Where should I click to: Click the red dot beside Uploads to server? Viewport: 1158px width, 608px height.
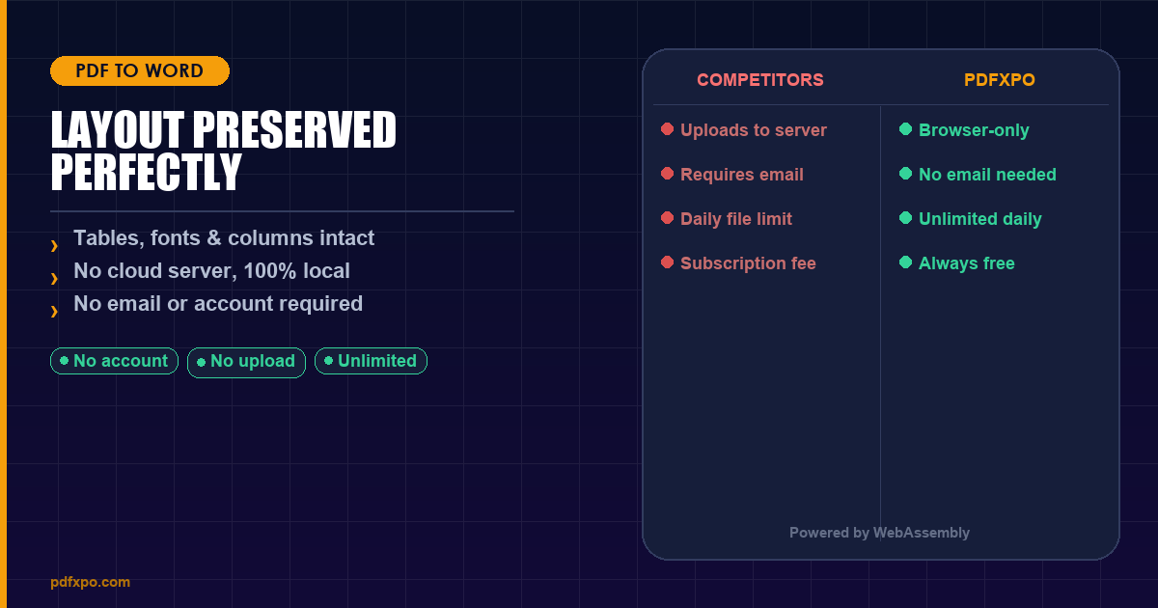pos(667,129)
